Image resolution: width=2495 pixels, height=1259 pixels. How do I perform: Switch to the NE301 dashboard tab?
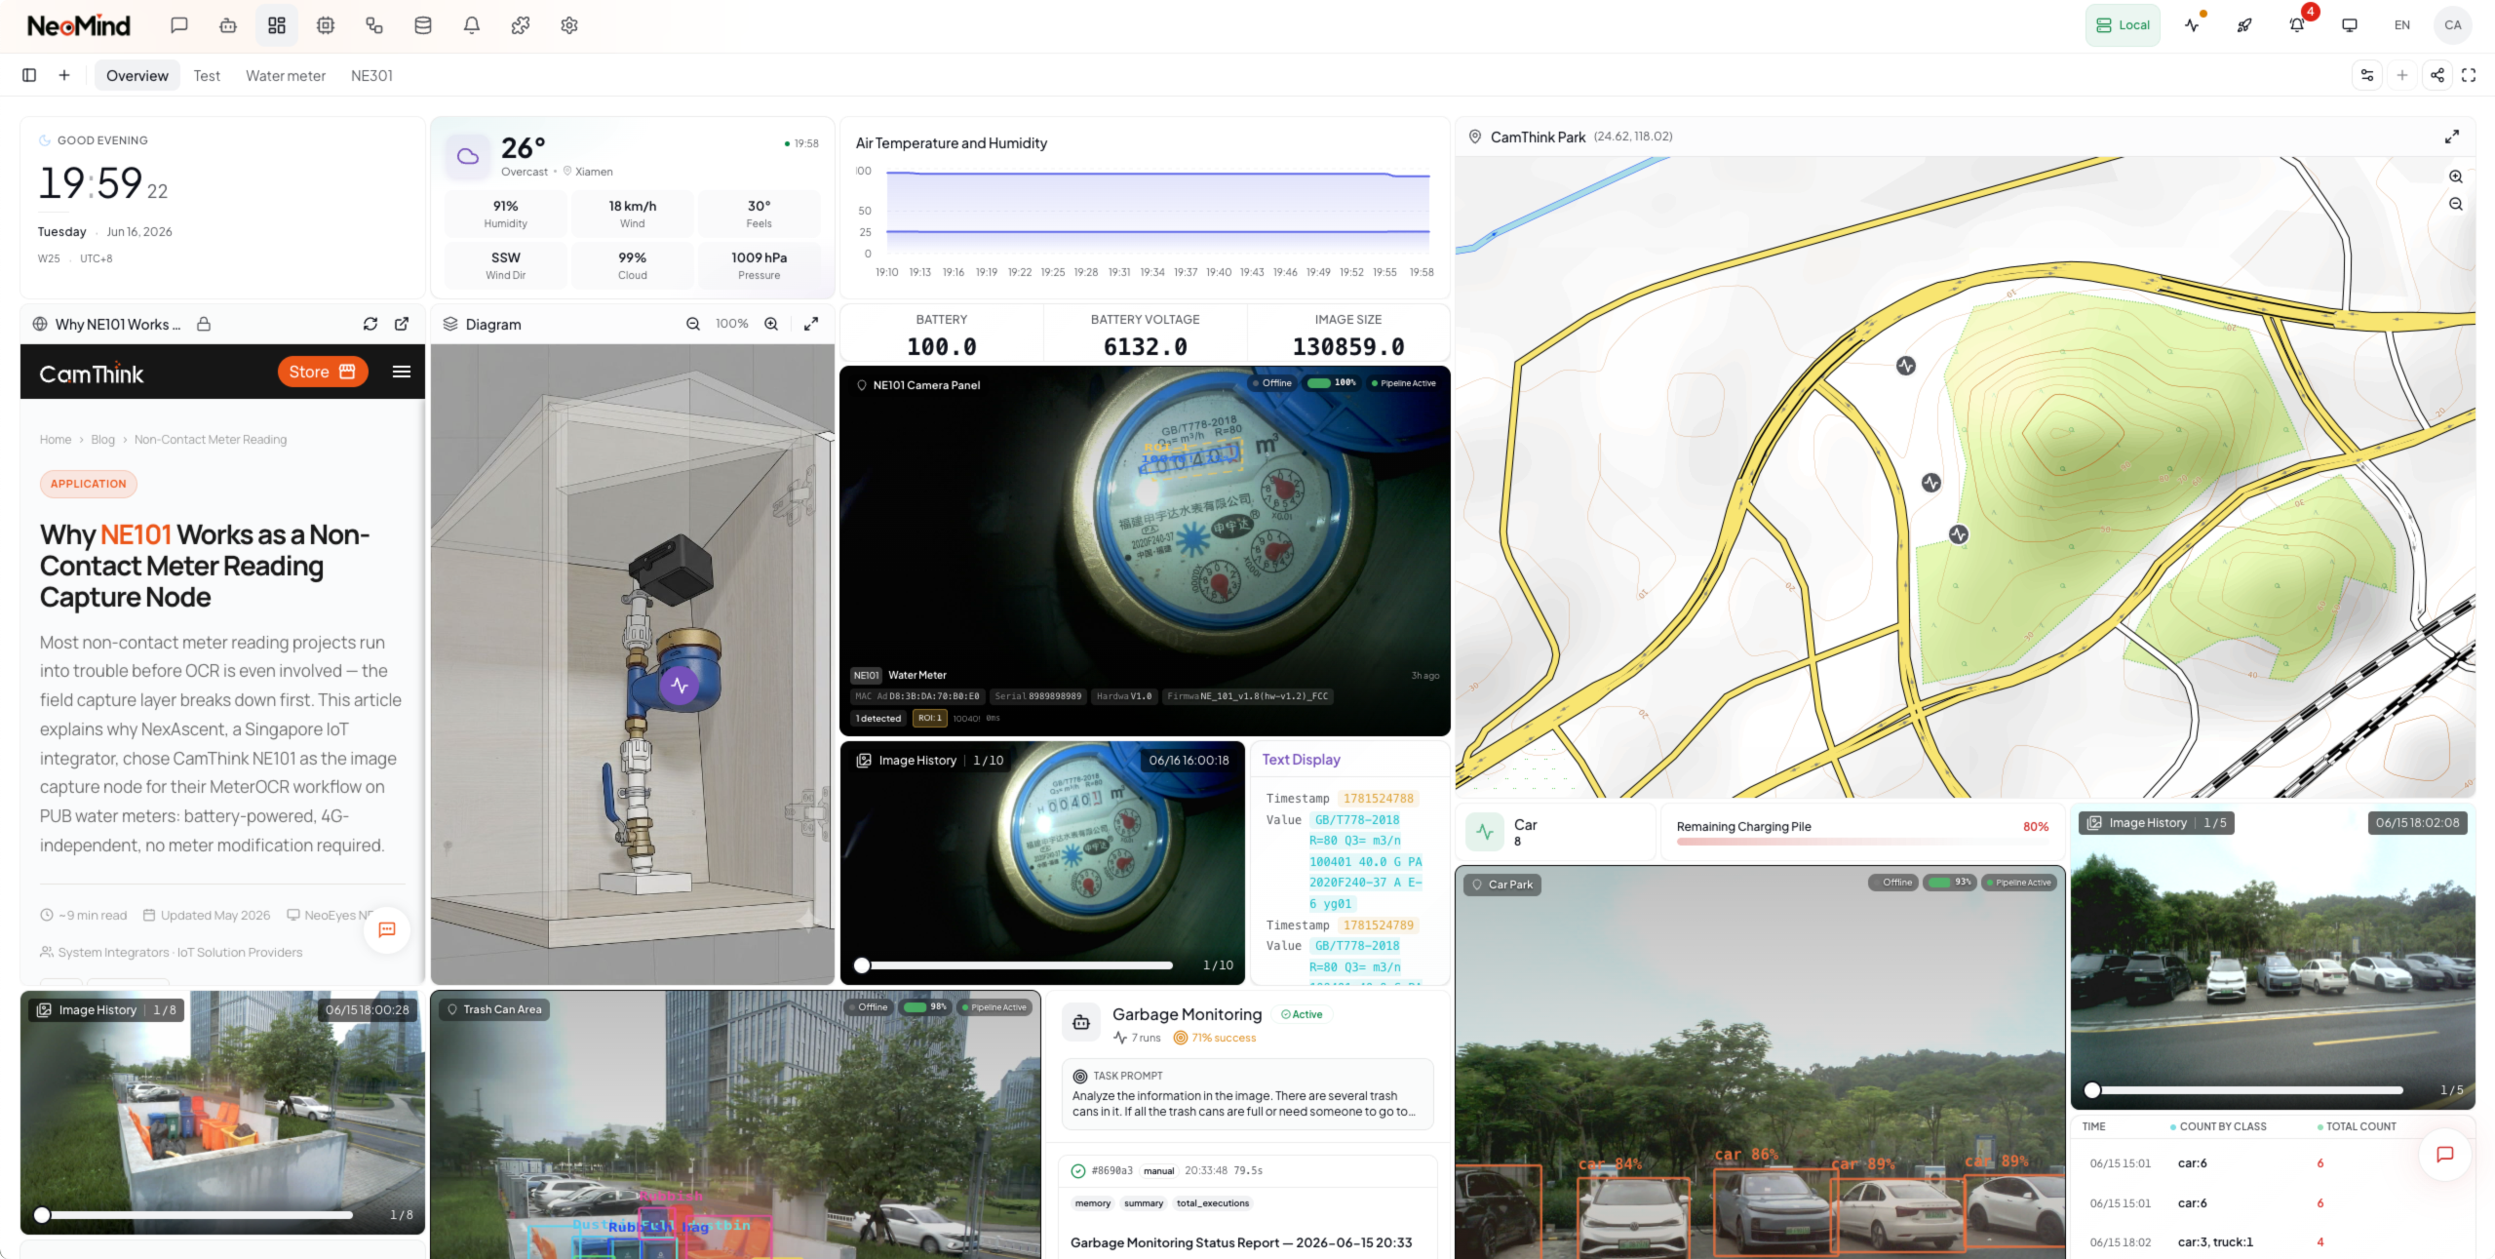[x=371, y=75]
